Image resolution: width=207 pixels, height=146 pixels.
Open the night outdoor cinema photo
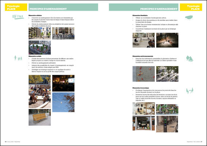(x=63, y=83)
